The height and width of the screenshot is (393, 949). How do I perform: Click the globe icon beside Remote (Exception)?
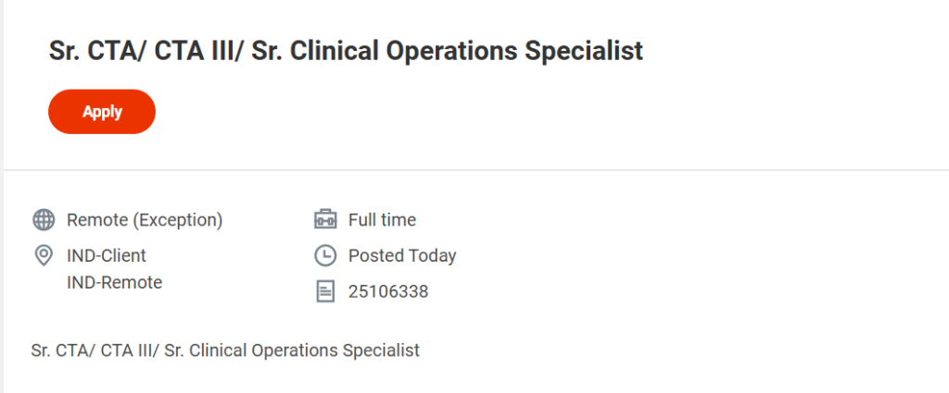point(43,220)
